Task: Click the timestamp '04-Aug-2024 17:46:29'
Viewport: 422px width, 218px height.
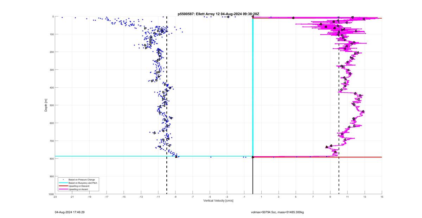Action: click(70, 212)
